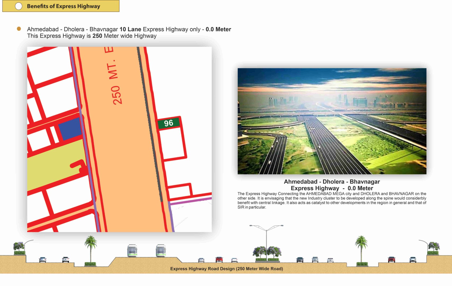Pick the blue plot block on the map
452x286 pixels.
[70, 129]
